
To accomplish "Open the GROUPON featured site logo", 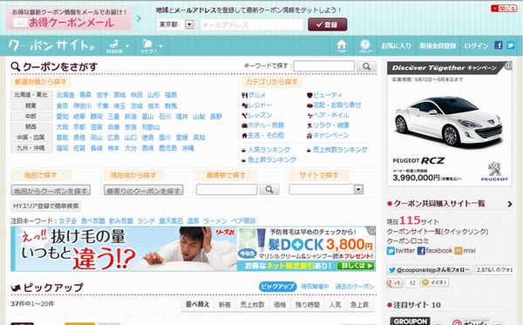I will (x=411, y=321).
